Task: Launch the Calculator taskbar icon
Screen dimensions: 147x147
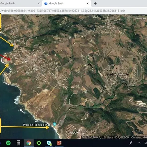Action: 18,143
